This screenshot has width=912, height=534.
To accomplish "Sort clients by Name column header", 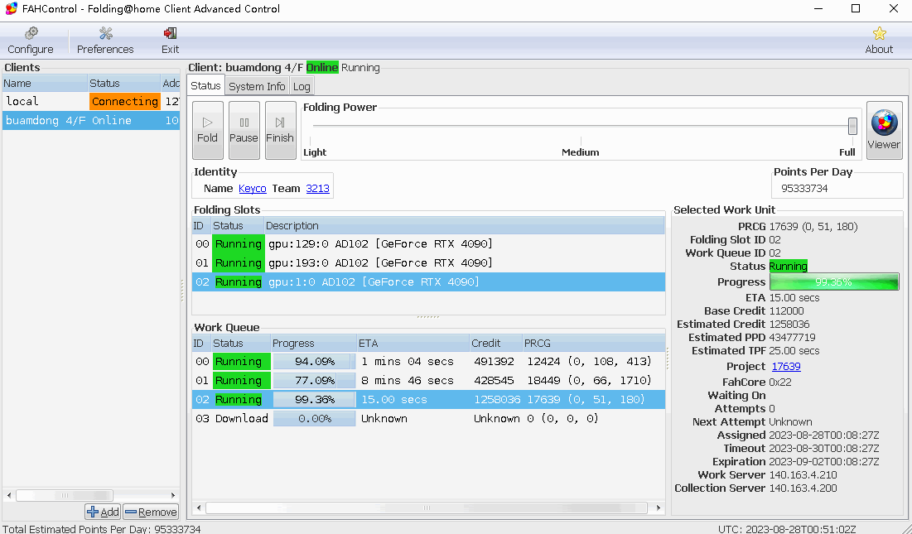I will pyautogui.click(x=45, y=83).
